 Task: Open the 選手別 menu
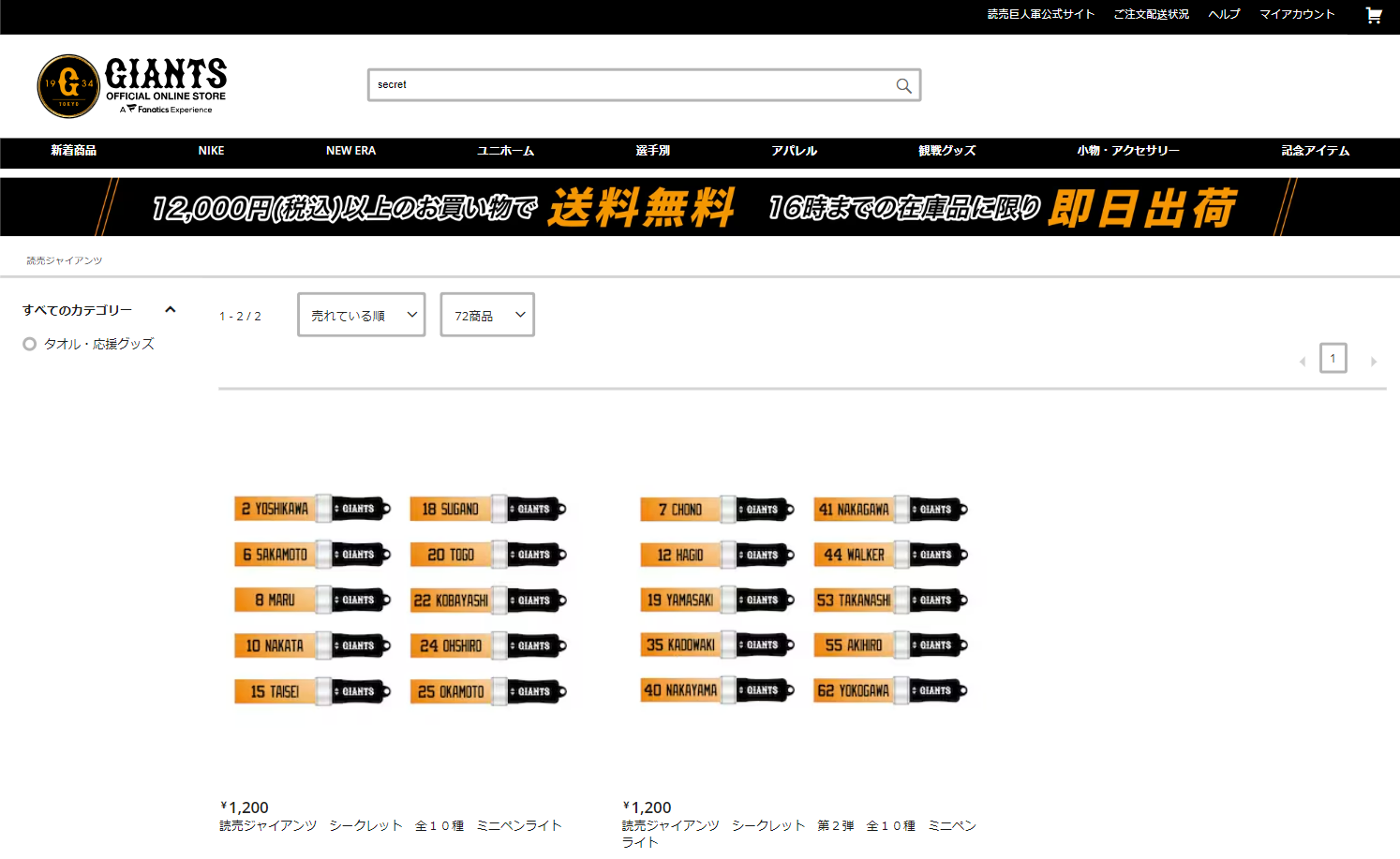pyautogui.click(x=652, y=151)
